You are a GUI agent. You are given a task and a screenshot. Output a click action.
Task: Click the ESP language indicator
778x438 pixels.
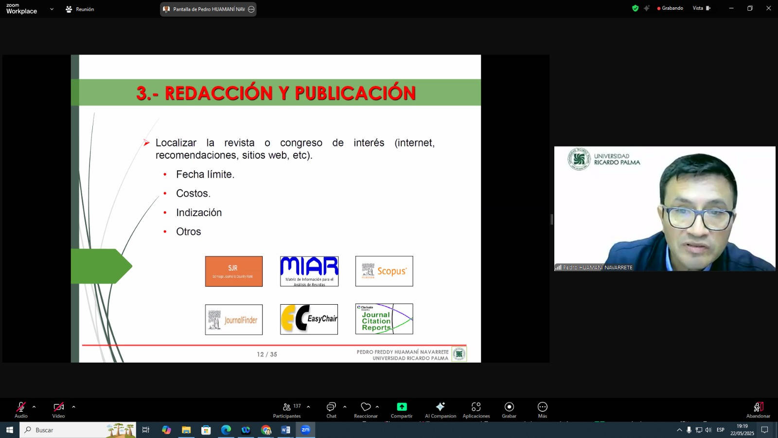pos(721,430)
